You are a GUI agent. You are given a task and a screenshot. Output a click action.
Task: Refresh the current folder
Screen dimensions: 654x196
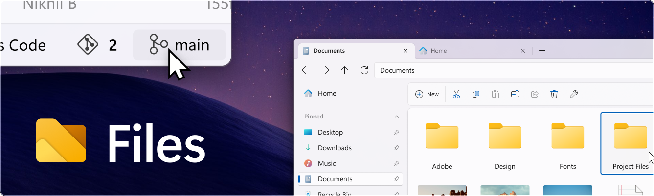point(364,70)
